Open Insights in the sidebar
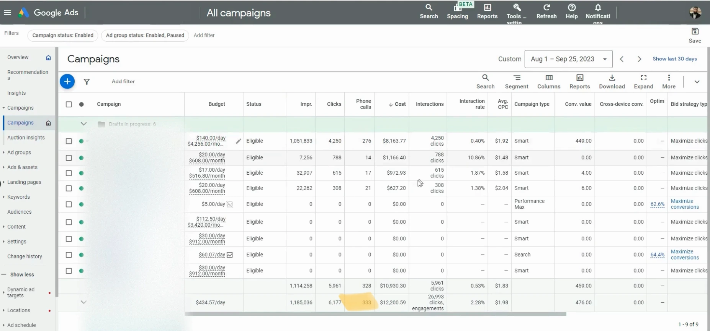The image size is (710, 331). 16,93
